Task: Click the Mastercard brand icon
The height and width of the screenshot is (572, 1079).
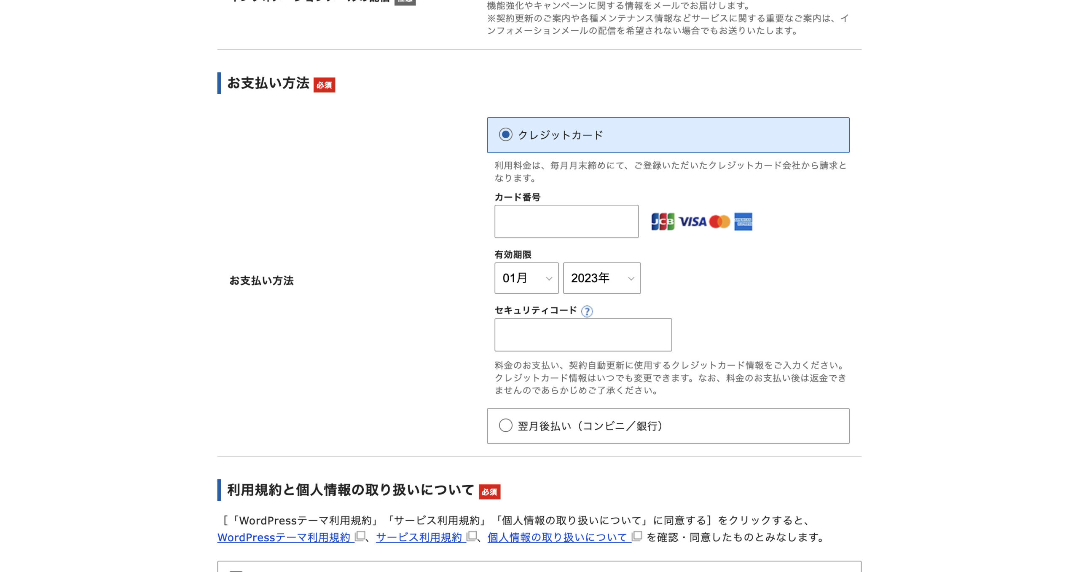Action: [721, 222]
